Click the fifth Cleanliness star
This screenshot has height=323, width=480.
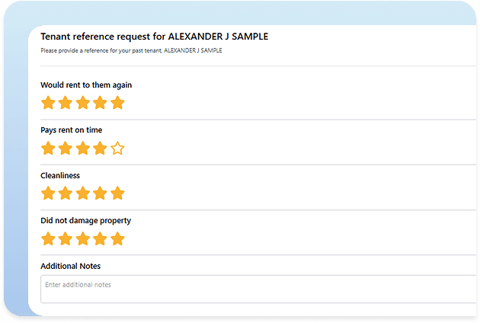coord(117,193)
